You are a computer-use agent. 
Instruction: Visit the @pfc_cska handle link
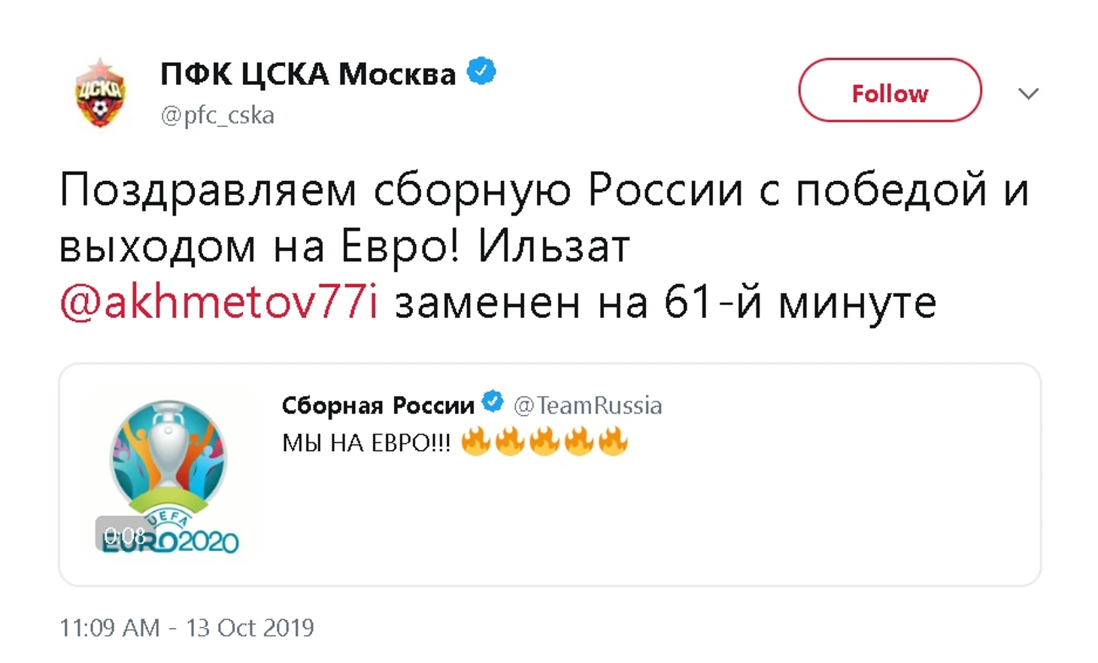pyautogui.click(x=217, y=115)
